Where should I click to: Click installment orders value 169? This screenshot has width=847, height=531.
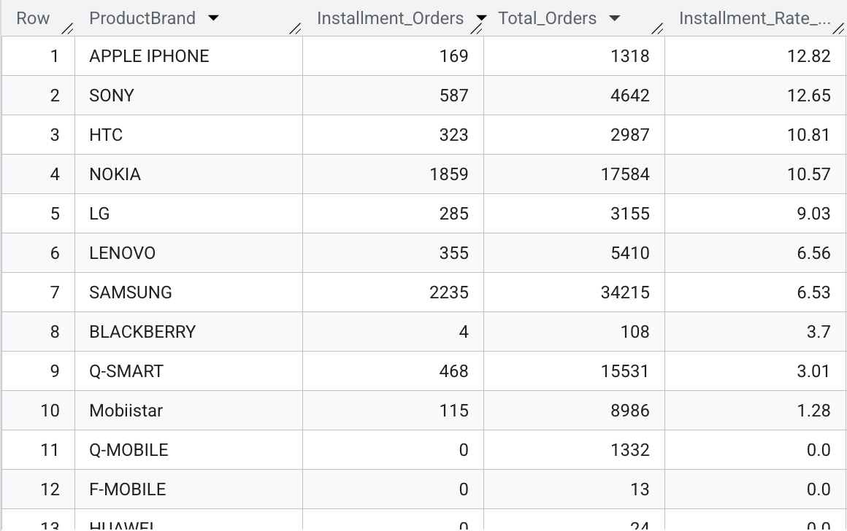pos(453,56)
